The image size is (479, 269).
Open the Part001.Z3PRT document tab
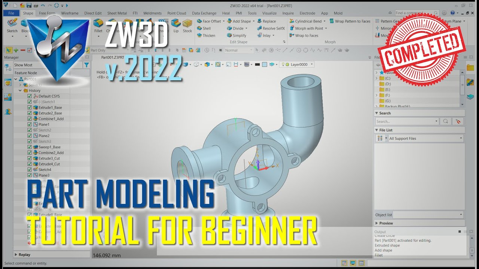113,57
